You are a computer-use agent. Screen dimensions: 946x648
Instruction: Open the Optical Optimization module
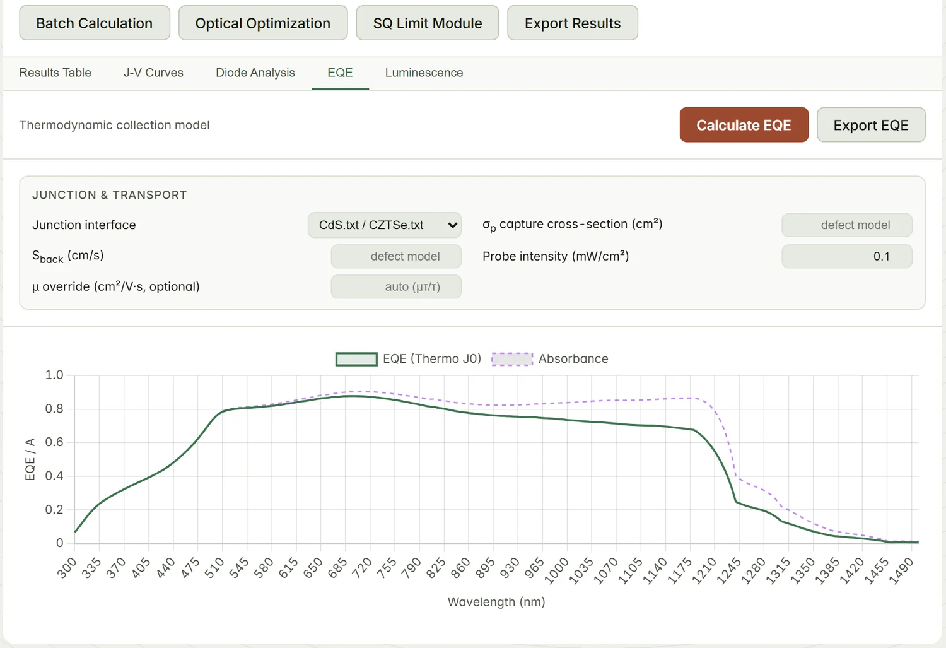pos(263,23)
